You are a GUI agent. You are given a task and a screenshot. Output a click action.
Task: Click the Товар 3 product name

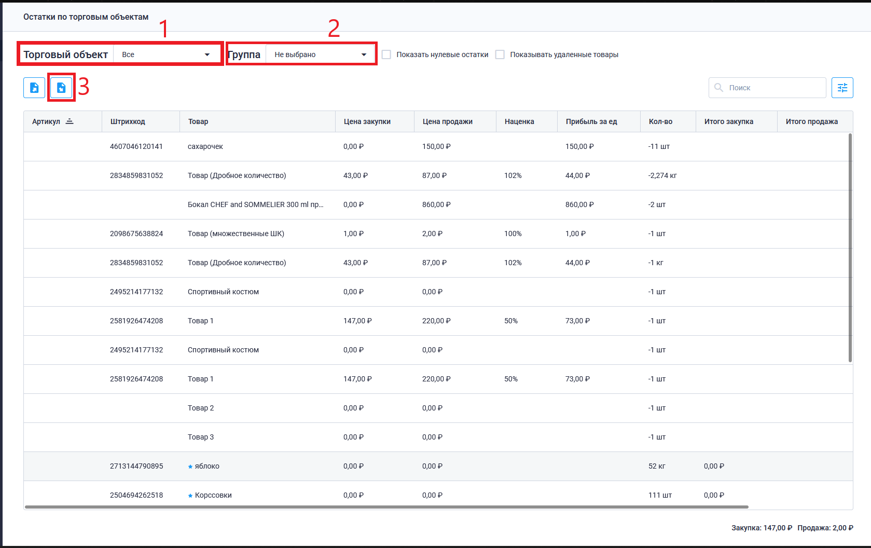click(x=201, y=437)
